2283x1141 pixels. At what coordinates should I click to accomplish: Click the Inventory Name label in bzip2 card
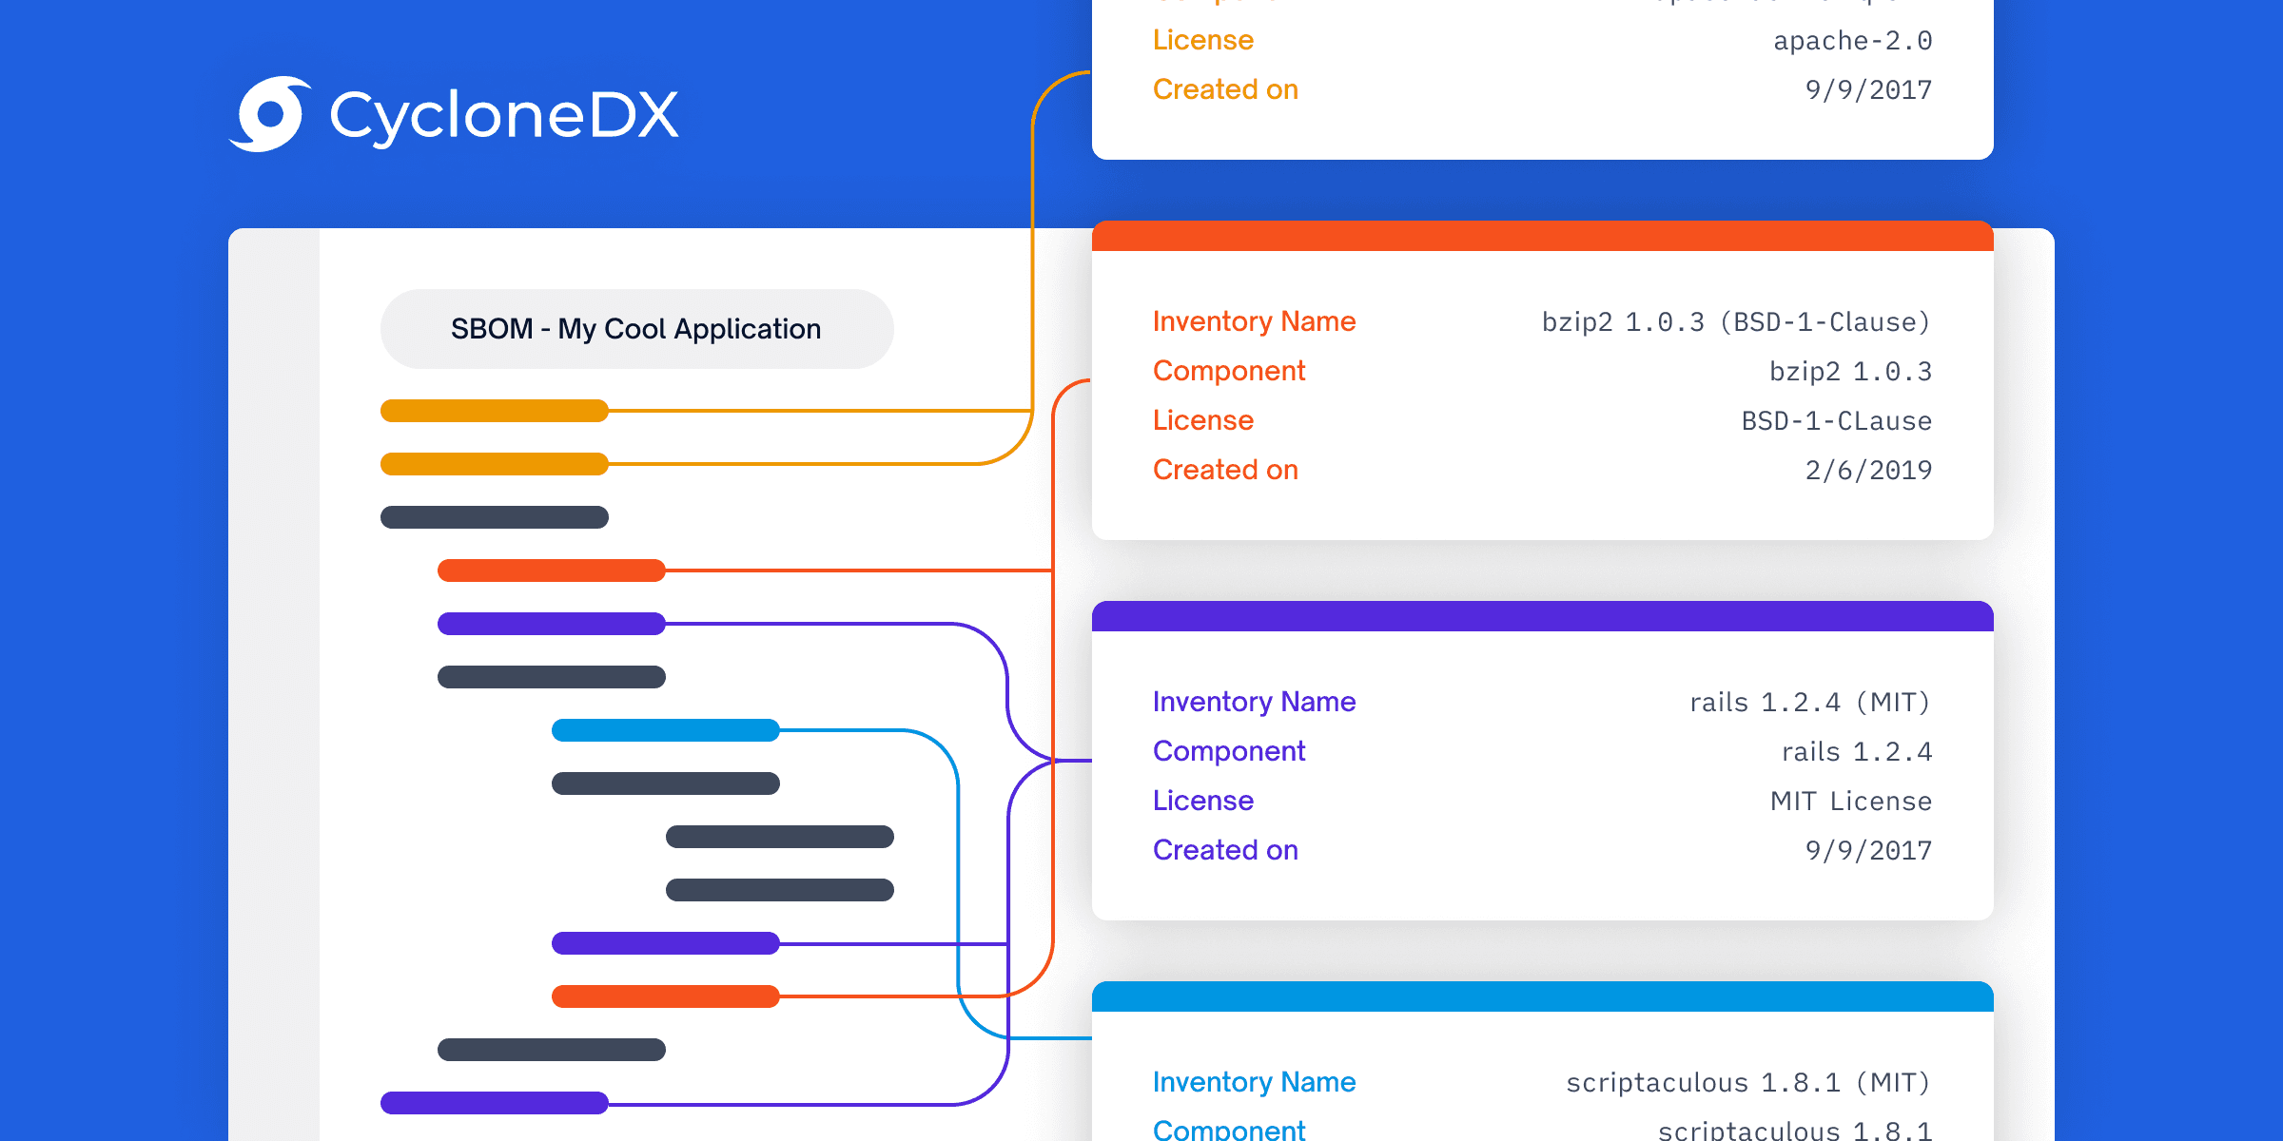click(1255, 321)
